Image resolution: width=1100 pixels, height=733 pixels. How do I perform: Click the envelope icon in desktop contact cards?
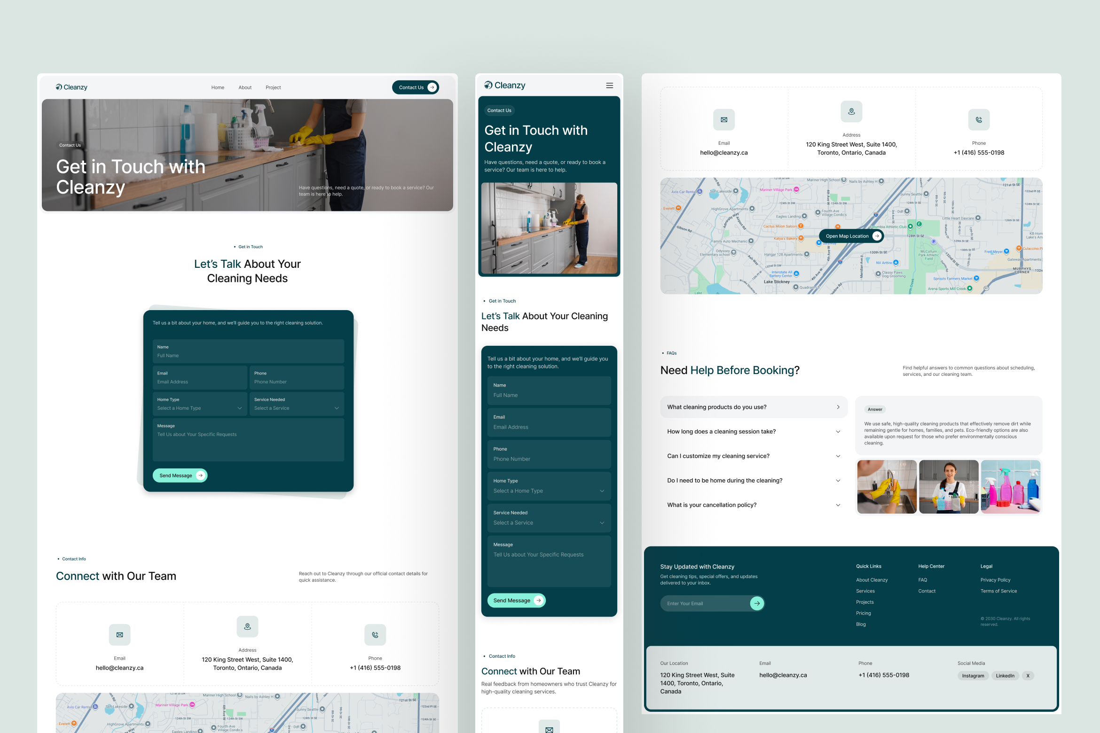click(x=119, y=635)
